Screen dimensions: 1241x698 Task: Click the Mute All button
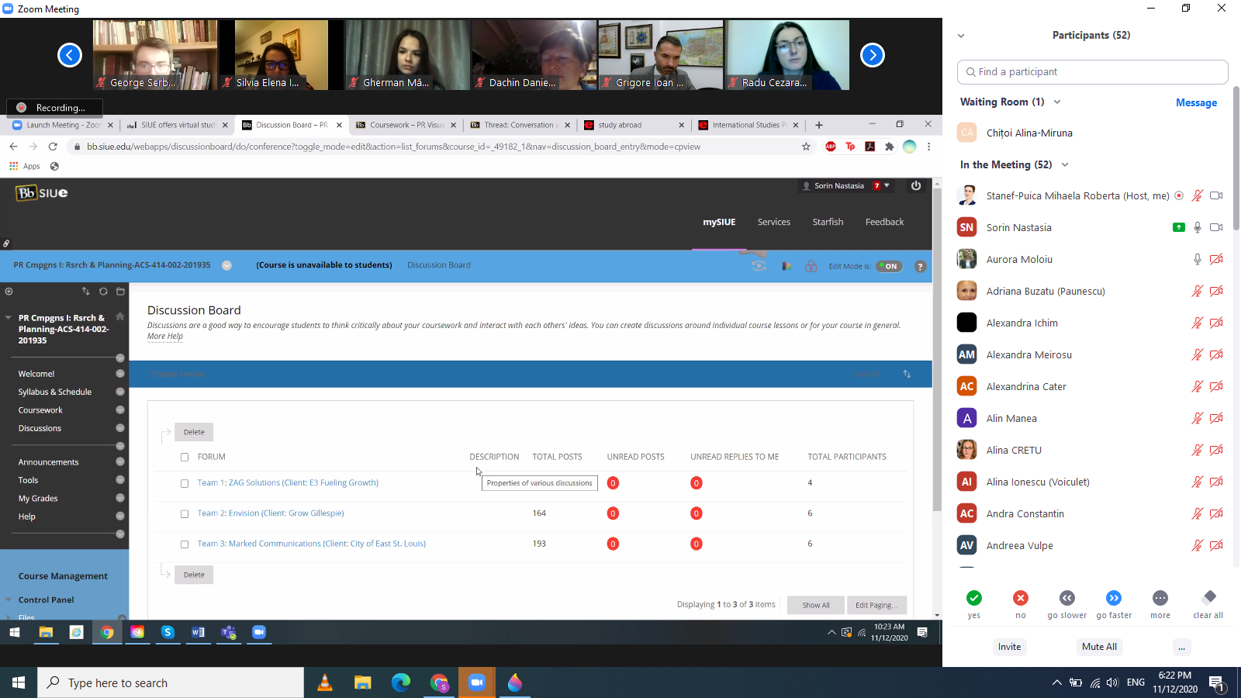tap(1099, 647)
